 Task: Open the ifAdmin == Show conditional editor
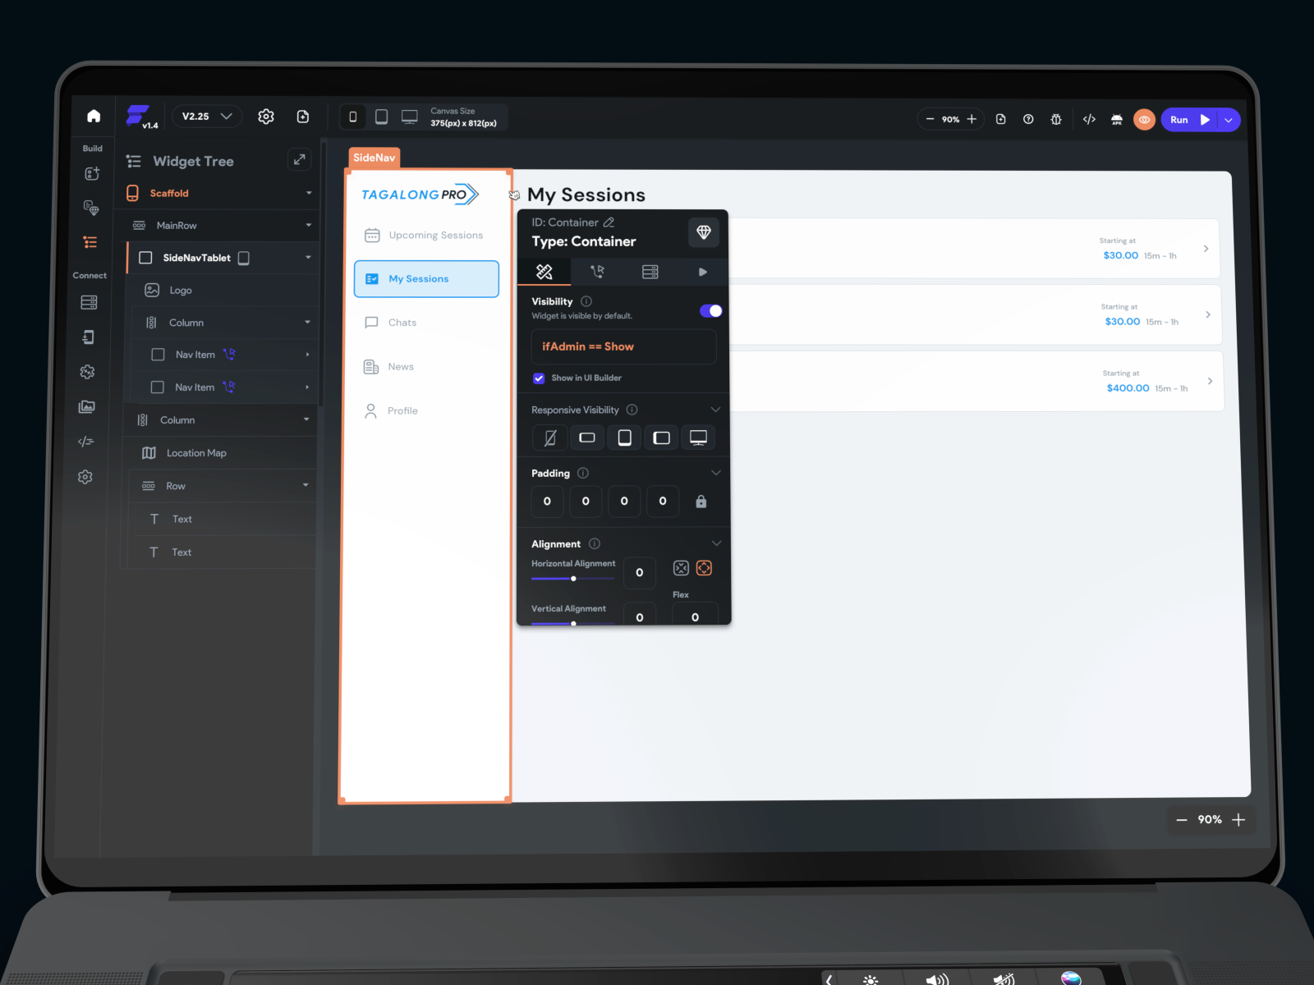point(623,346)
